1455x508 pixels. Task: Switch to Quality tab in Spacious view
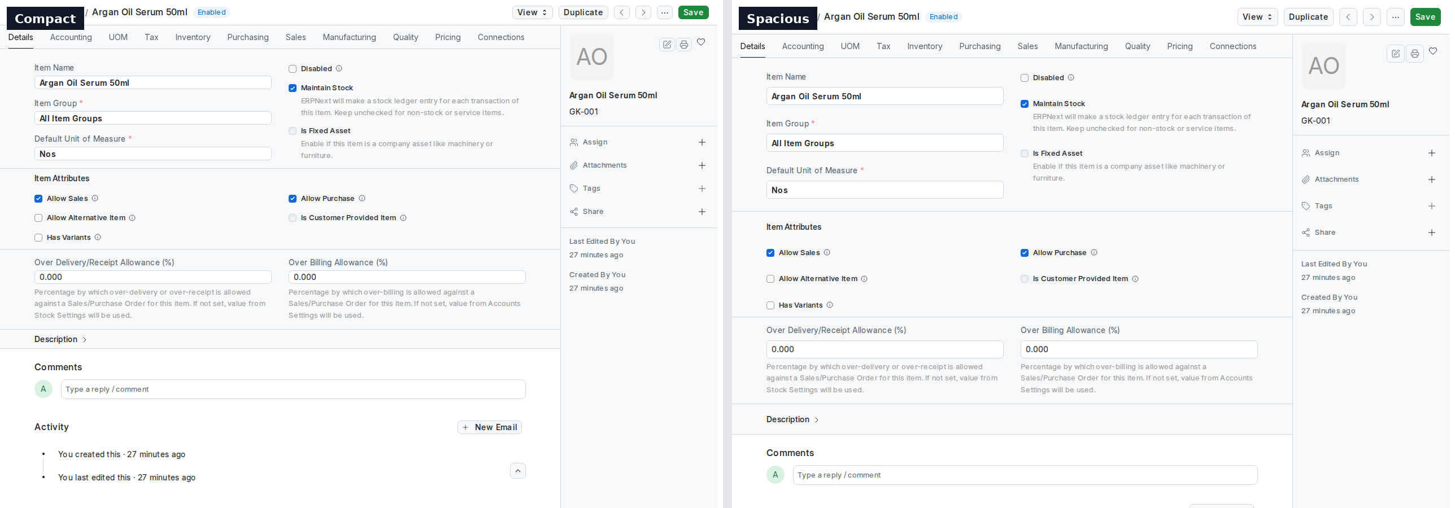[1138, 46]
